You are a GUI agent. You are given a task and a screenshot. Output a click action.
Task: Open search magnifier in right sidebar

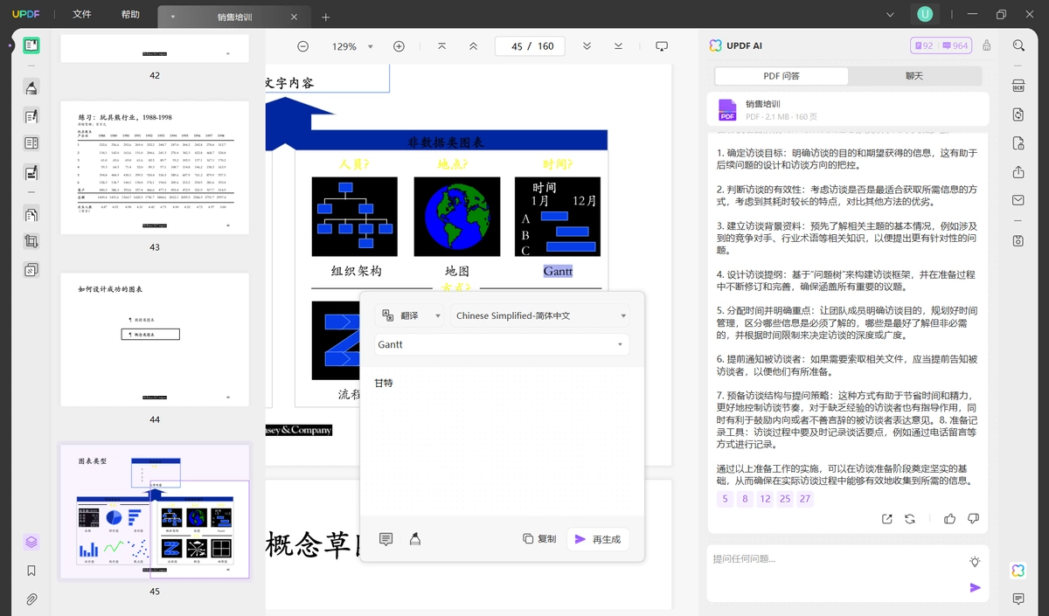1018,46
